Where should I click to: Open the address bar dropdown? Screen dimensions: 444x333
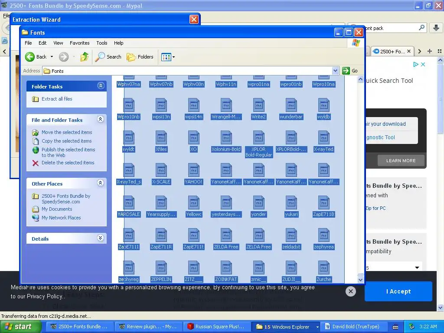click(335, 71)
